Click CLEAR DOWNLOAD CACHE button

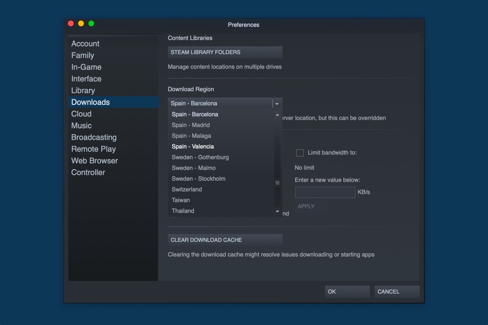(x=225, y=240)
